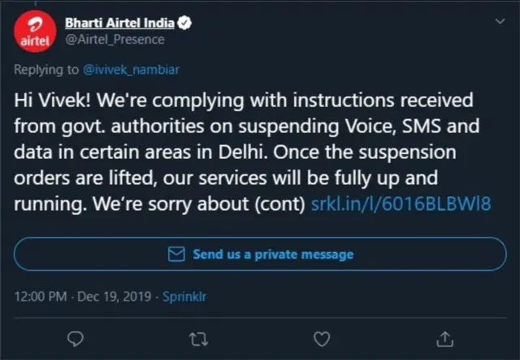
Task: Like the tweet with the heart icon
Action: 322,336
